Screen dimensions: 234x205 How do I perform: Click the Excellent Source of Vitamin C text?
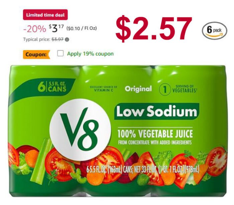(x=103, y=88)
